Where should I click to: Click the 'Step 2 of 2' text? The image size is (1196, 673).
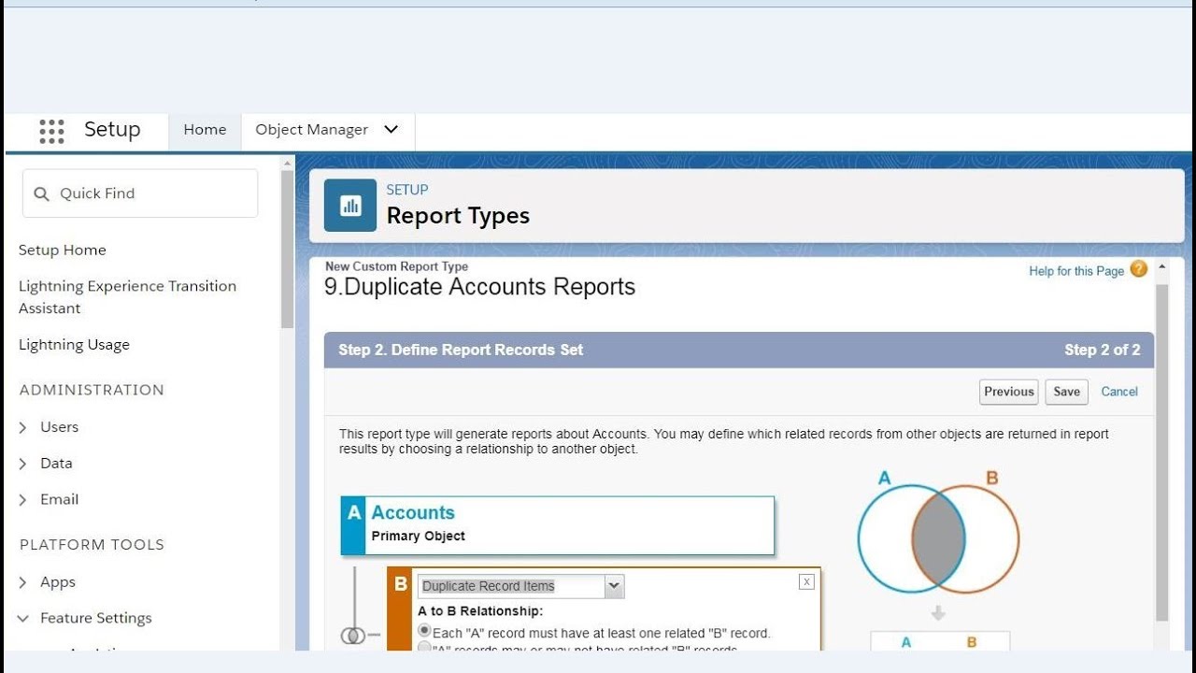coord(1103,350)
